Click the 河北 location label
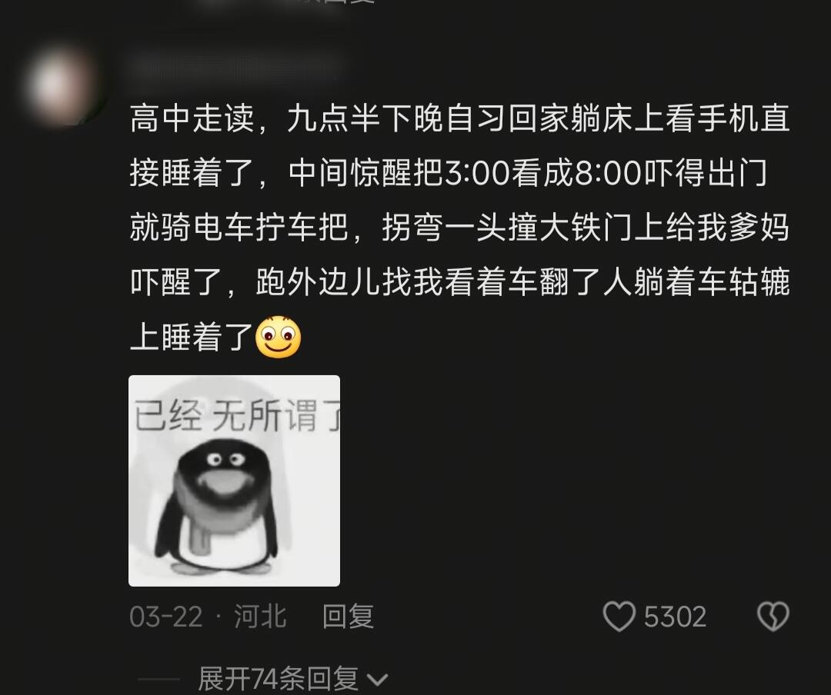This screenshot has height=695, width=831. coord(260,617)
